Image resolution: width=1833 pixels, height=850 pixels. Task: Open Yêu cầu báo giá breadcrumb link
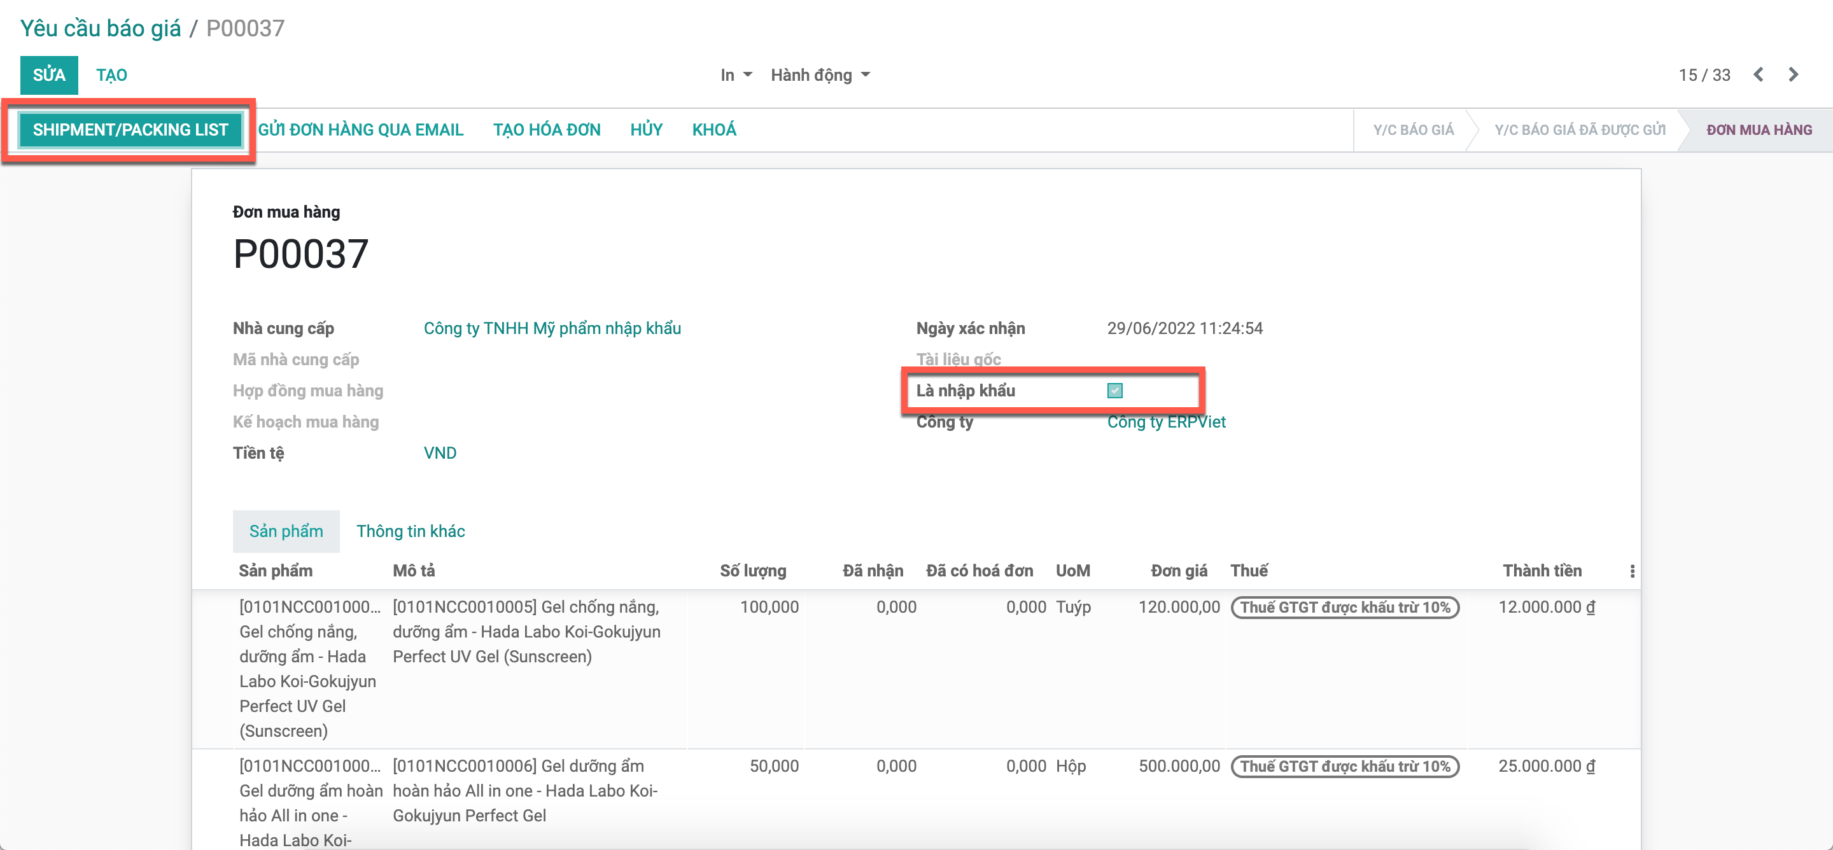(101, 29)
